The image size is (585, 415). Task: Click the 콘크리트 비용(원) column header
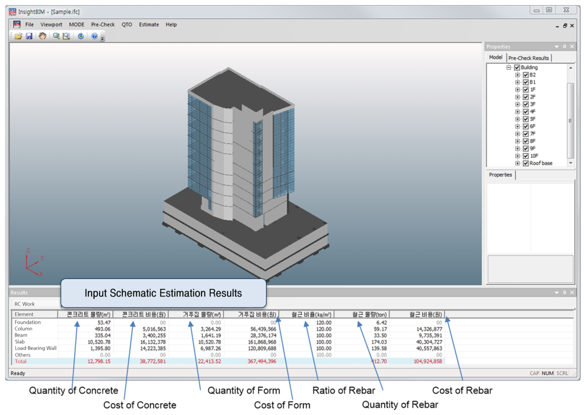(x=141, y=314)
